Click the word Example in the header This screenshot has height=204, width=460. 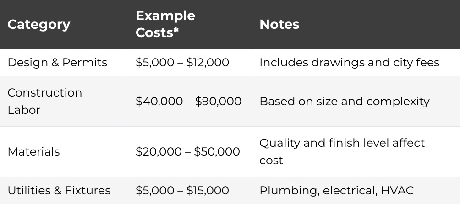pos(165,16)
